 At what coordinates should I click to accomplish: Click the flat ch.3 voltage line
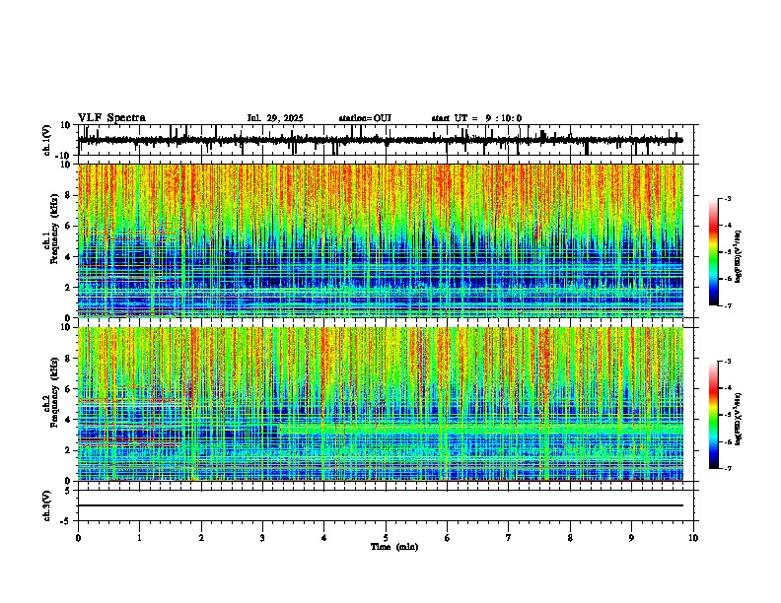pos(381,505)
